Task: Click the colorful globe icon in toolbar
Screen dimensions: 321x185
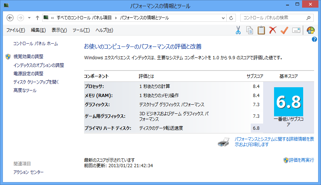Action: tap(310, 30)
